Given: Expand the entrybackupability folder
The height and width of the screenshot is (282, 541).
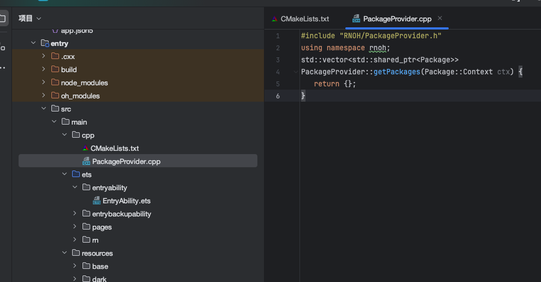Looking at the screenshot, I should [x=74, y=214].
